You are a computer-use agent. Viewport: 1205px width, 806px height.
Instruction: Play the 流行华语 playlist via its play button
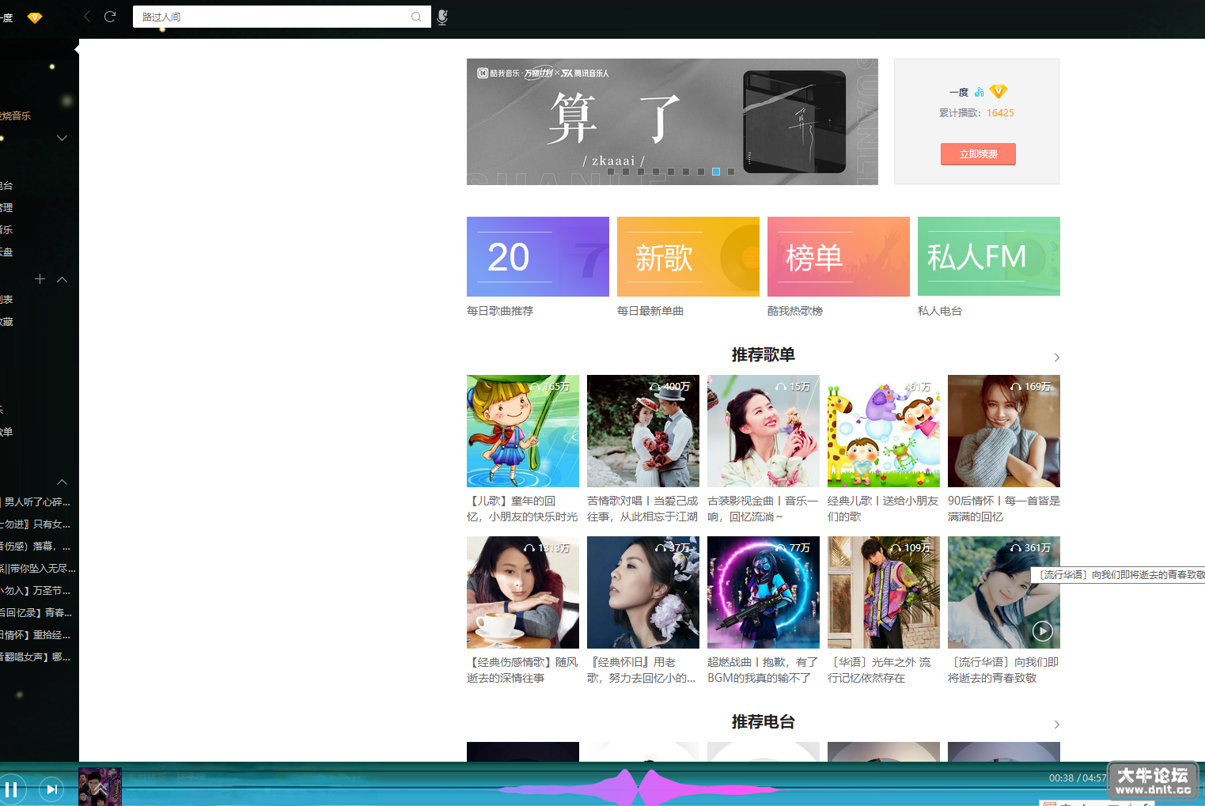click(1043, 630)
